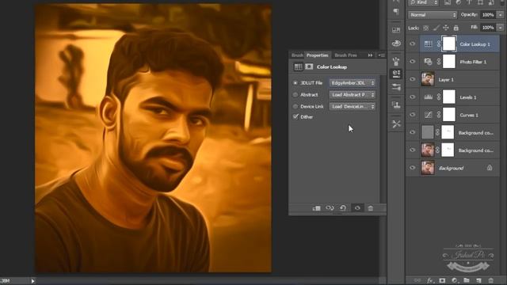Open the Load DeviceLink Profile dropdown

point(352,106)
